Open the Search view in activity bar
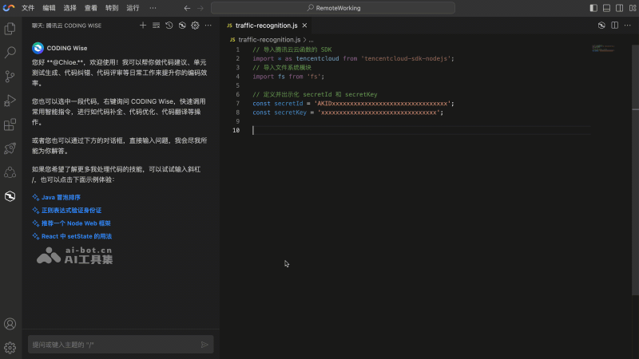The width and height of the screenshot is (639, 359). point(10,53)
